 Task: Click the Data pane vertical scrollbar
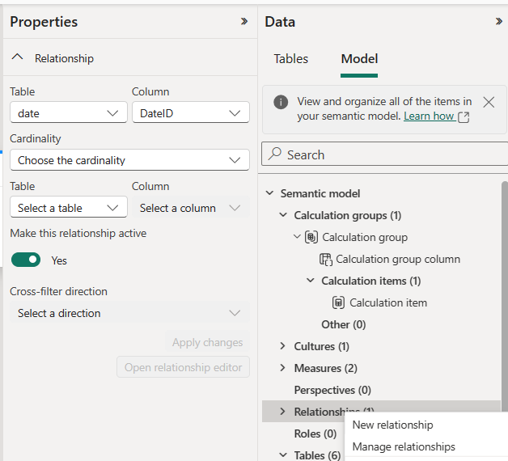click(x=505, y=298)
